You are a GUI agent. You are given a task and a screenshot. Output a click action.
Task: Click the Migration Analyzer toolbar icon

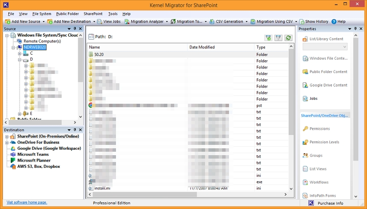coord(127,22)
